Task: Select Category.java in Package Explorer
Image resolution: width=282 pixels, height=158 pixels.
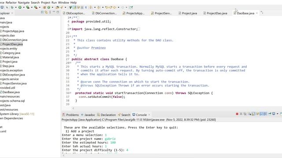Action: click(x=11, y=53)
